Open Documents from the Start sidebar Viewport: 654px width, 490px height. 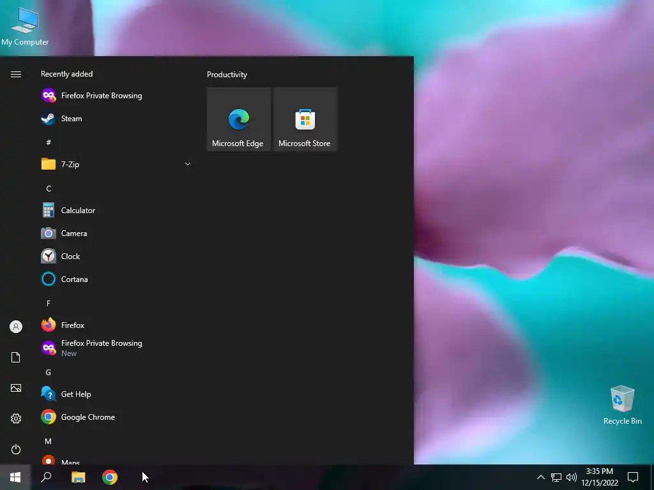point(16,357)
